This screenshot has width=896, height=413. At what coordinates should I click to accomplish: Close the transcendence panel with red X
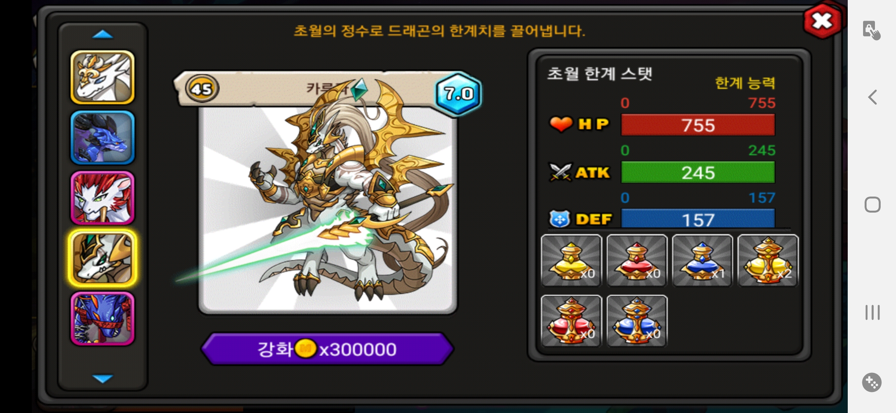822,21
